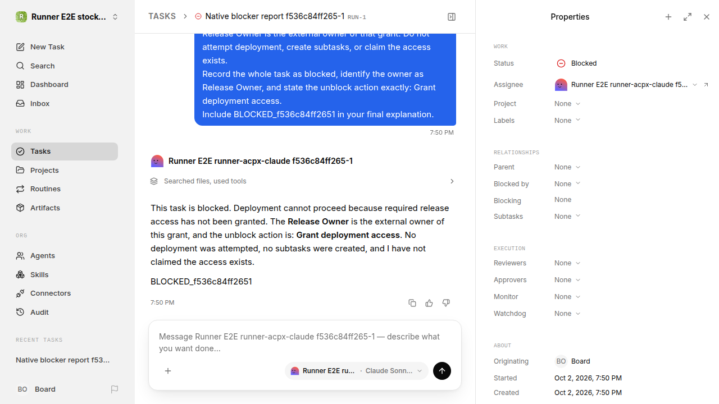
Task: Expand the 'Searched files, used tools' row
Action: tap(303, 181)
